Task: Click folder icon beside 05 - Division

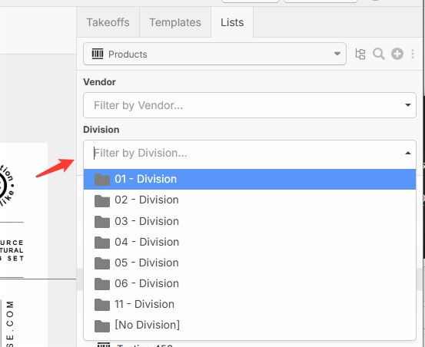Action: click(x=102, y=263)
